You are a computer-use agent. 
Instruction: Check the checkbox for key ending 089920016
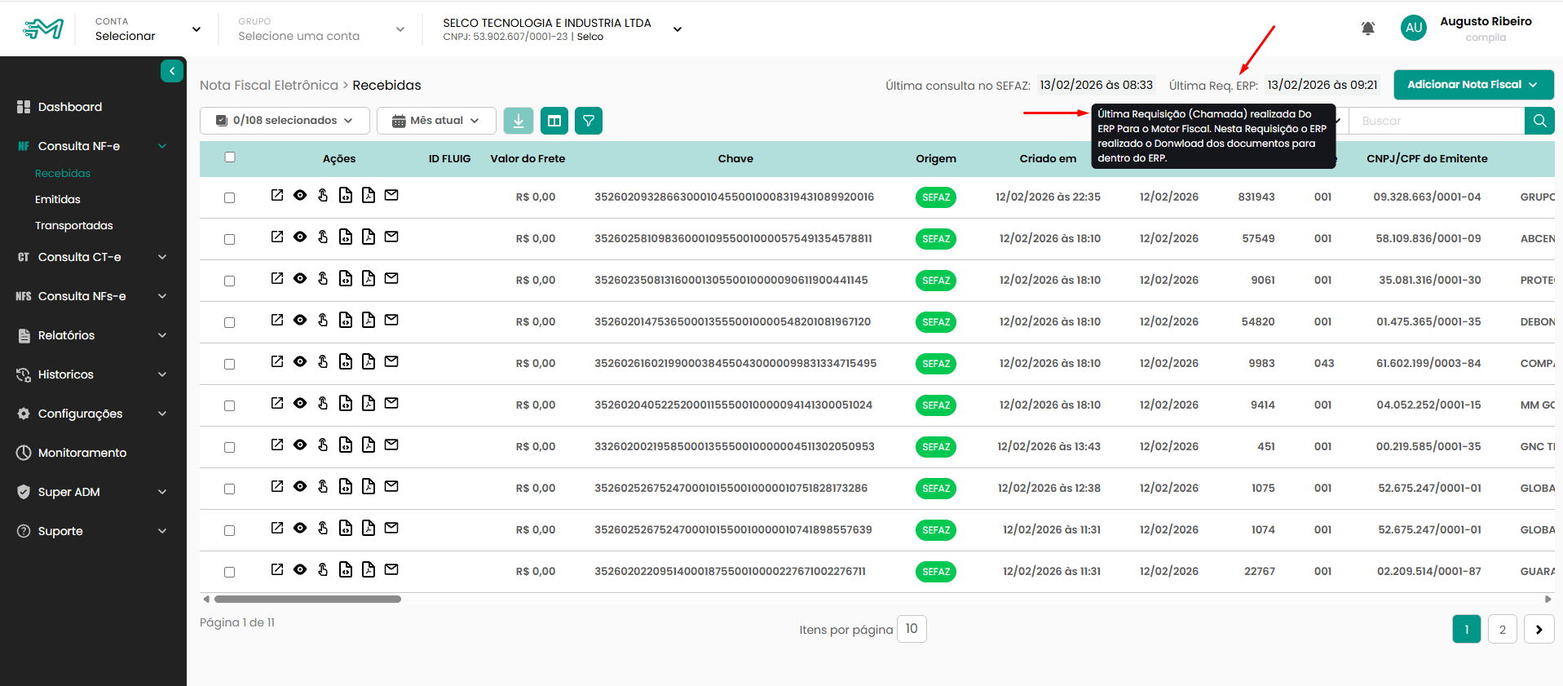click(x=230, y=198)
